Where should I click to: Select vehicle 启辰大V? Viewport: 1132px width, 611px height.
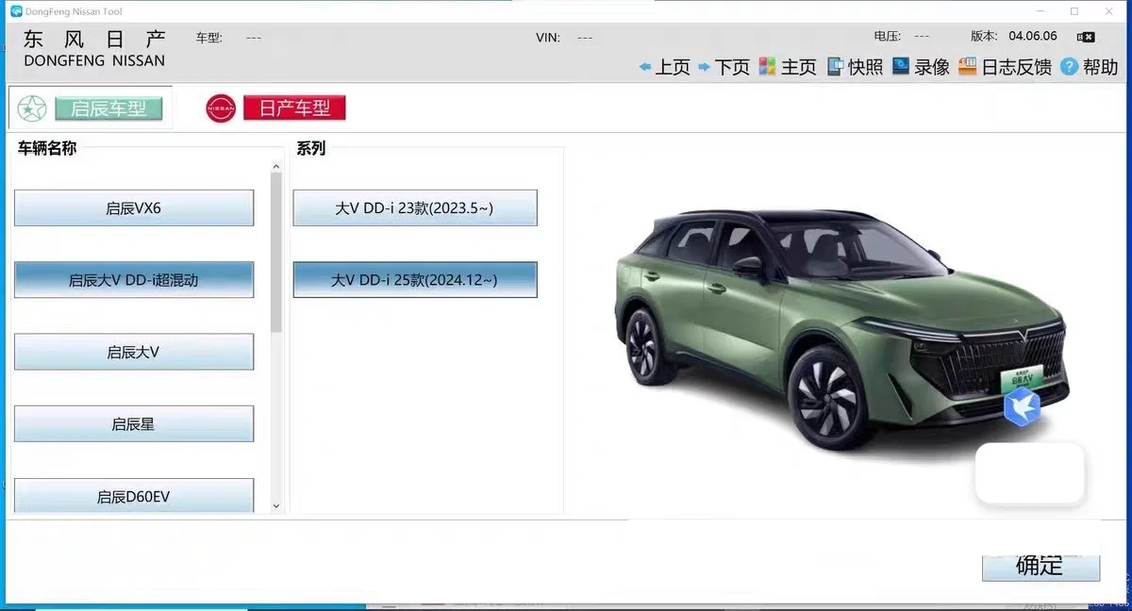coord(134,352)
